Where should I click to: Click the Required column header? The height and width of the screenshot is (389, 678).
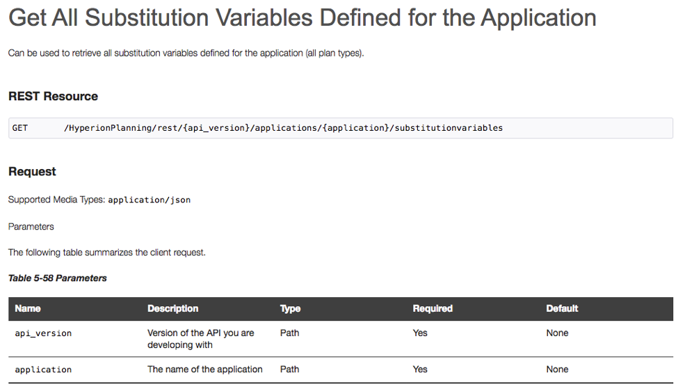coord(433,308)
